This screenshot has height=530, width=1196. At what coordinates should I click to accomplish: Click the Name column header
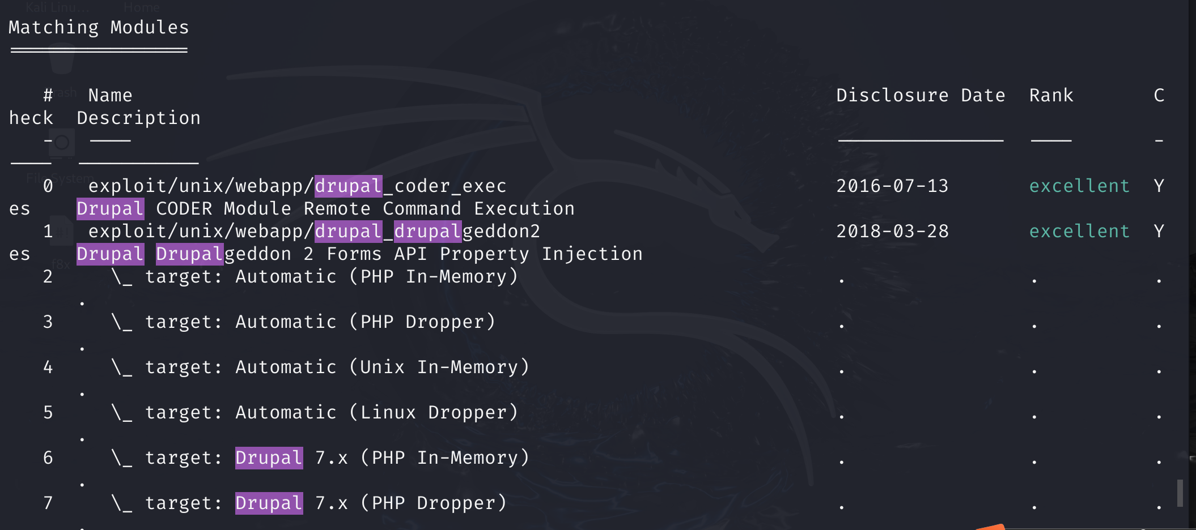pyautogui.click(x=110, y=95)
